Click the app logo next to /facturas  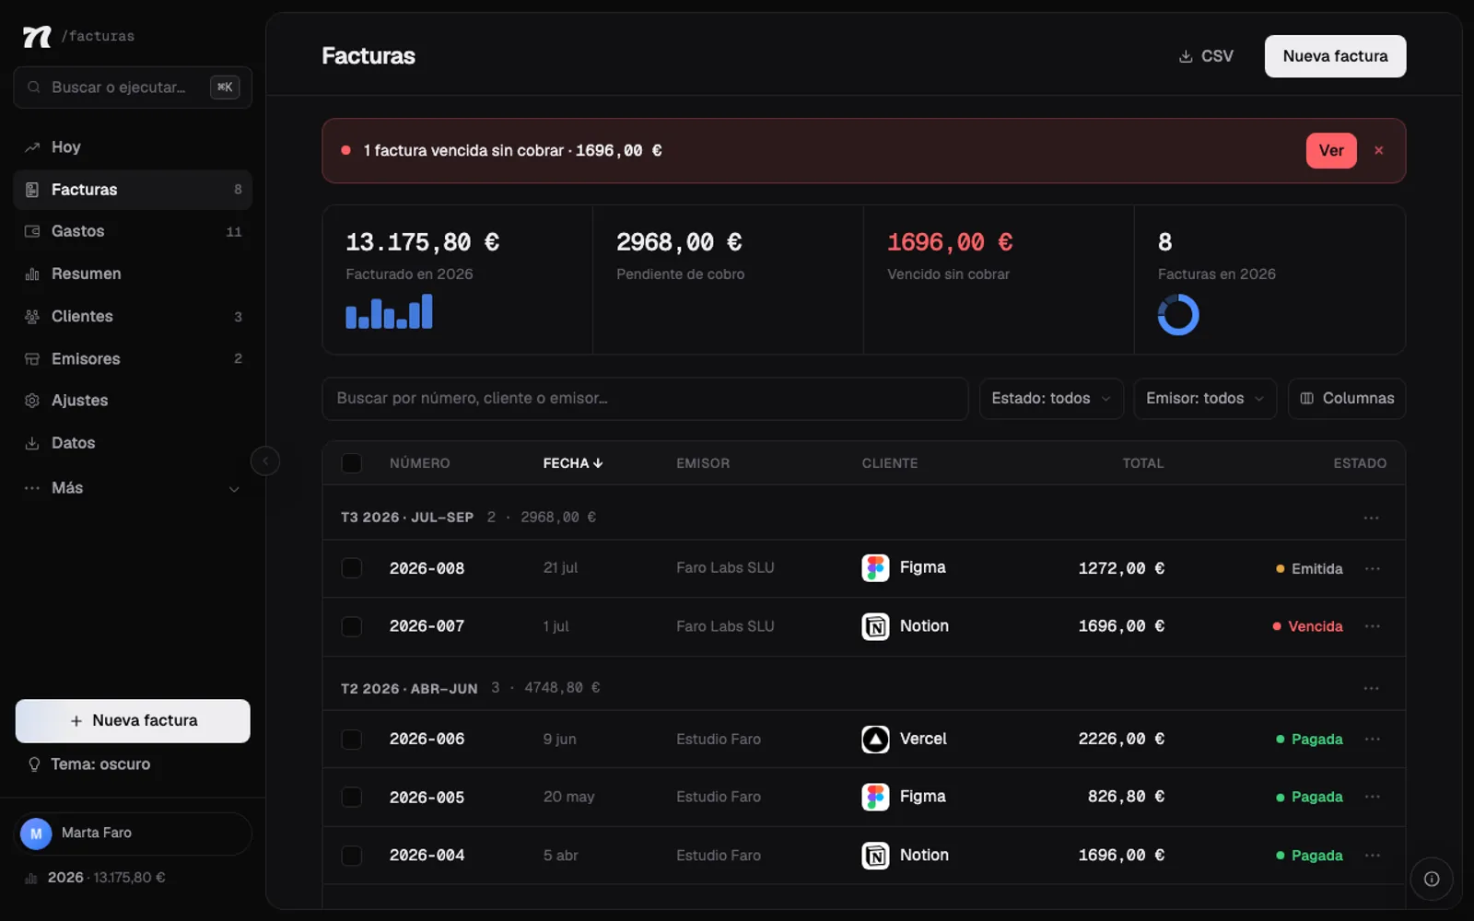(37, 36)
